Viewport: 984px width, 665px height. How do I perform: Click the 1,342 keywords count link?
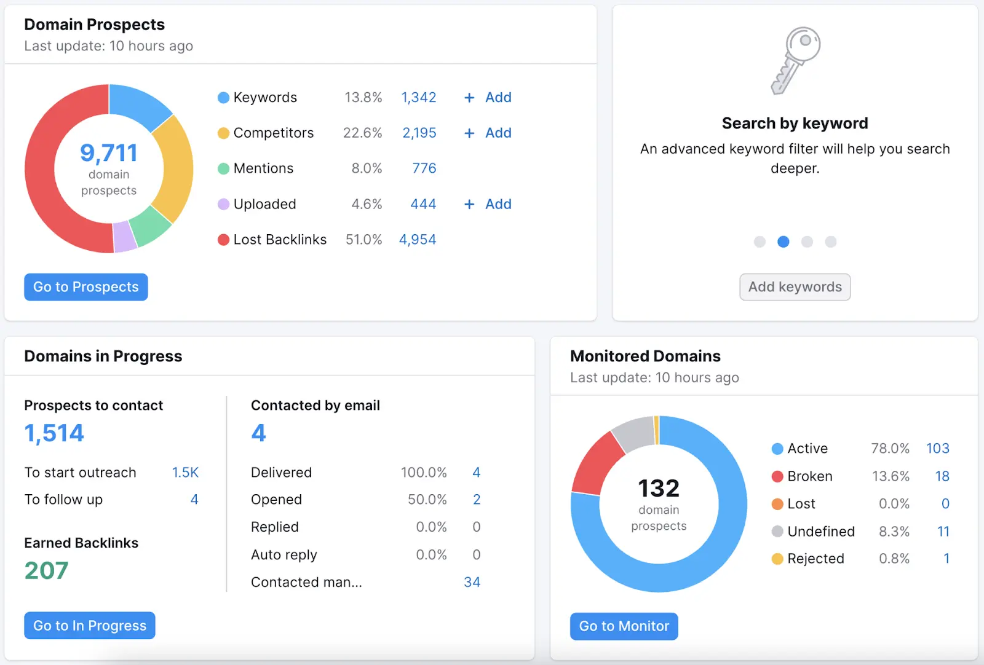click(419, 97)
